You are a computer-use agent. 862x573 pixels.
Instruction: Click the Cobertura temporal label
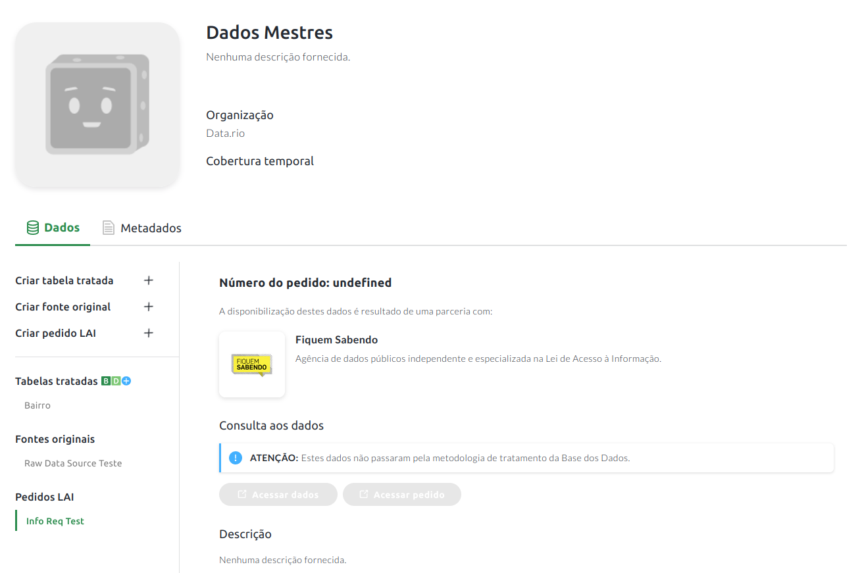(x=260, y=161)
